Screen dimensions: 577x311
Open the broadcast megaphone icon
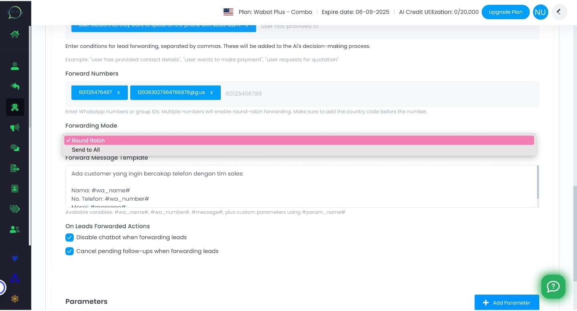tap(15, 127)
